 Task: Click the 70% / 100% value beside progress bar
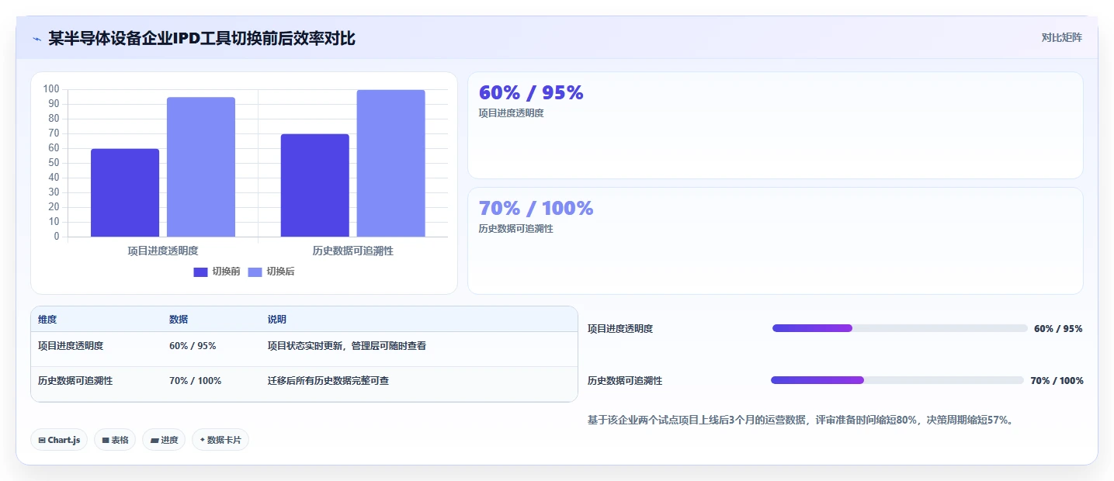point(1057,381)
